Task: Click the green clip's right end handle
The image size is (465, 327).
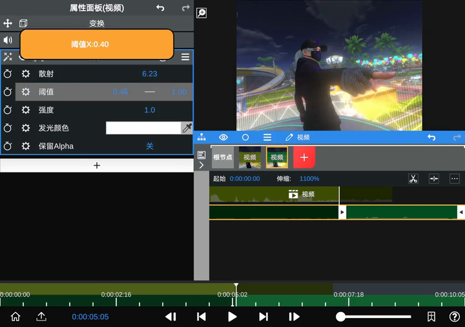Action: (461, 212)
